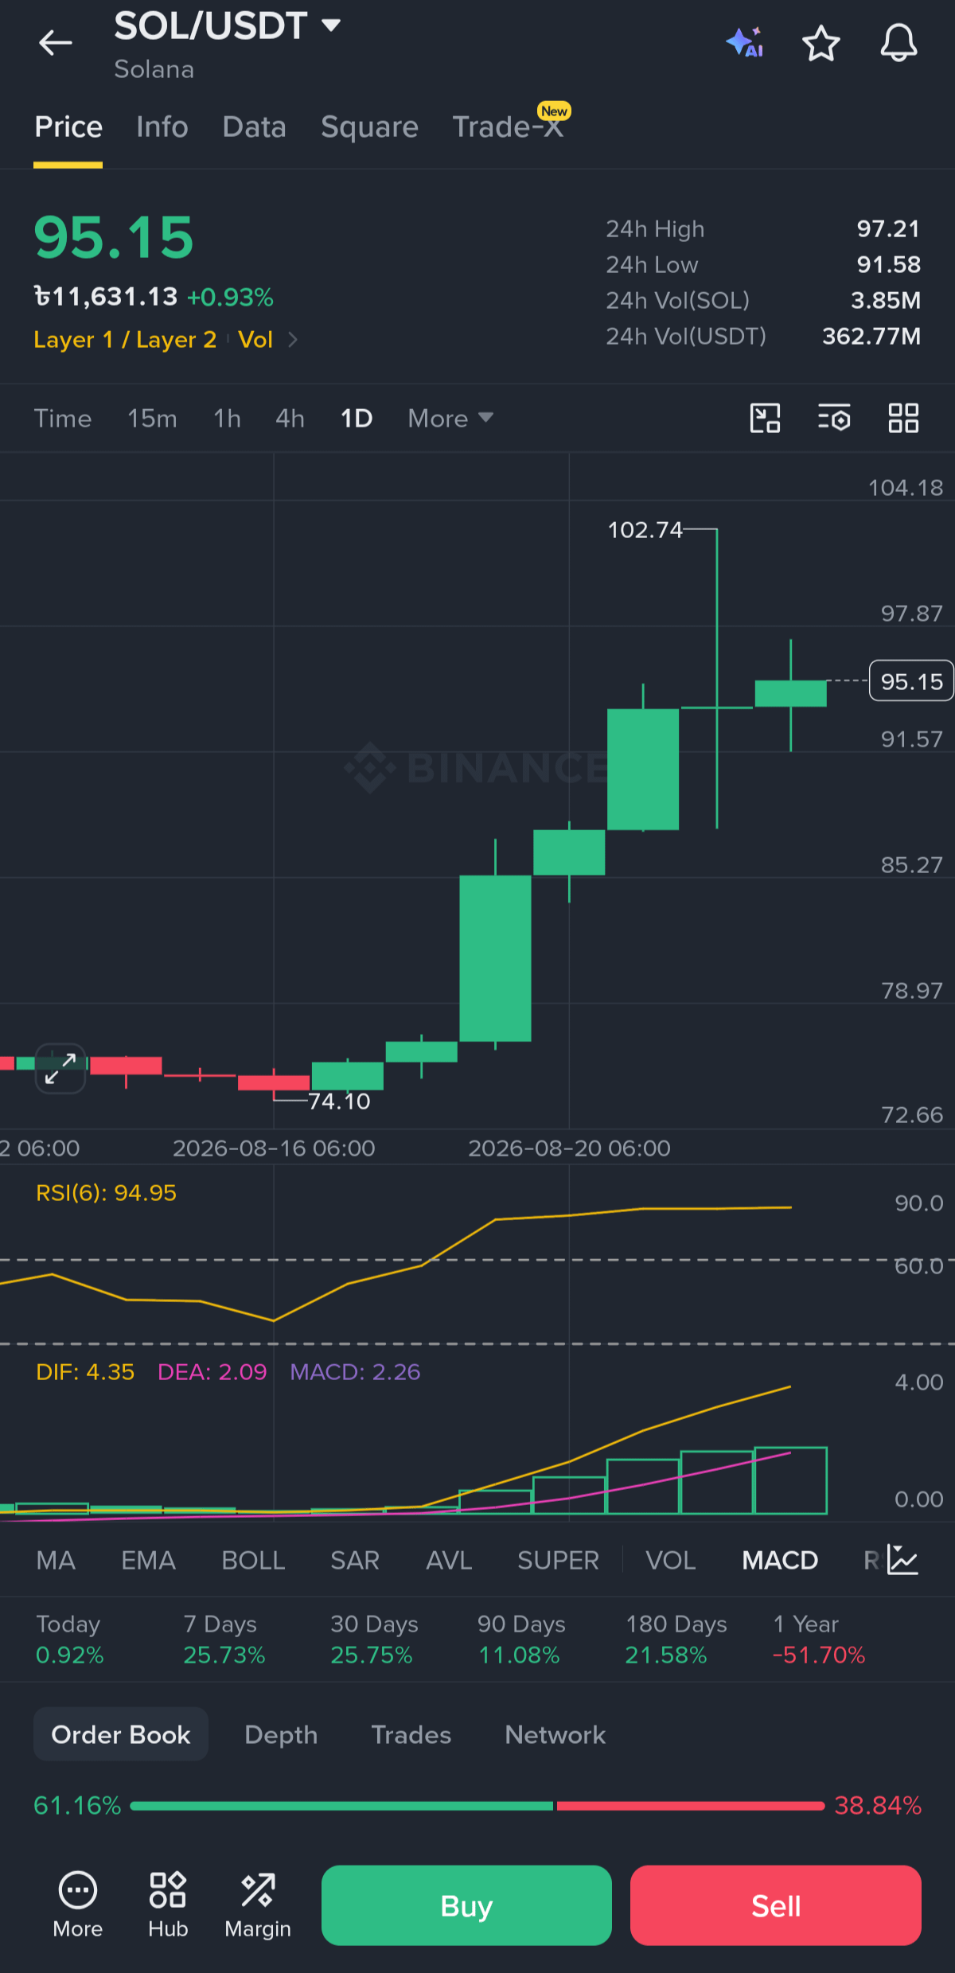Open the Hub icon

point(168,1905)
